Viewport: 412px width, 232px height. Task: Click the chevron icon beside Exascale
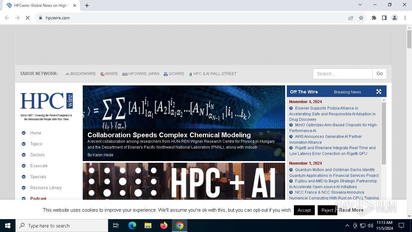(23, 166)
